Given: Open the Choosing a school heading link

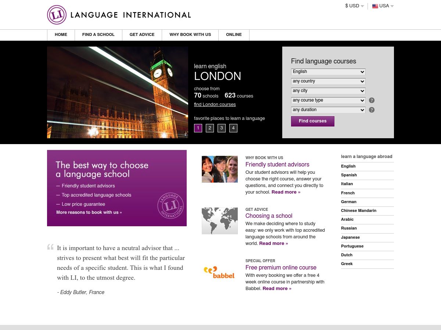Looking at the screenshot, I should (269, 216).
